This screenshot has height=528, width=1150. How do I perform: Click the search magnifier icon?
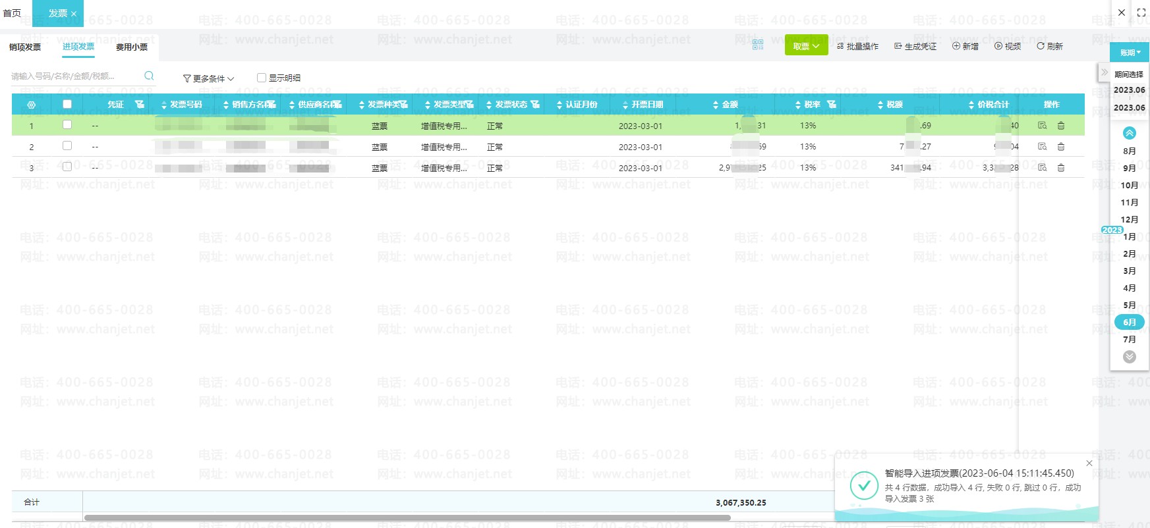(x=149, y=76)
